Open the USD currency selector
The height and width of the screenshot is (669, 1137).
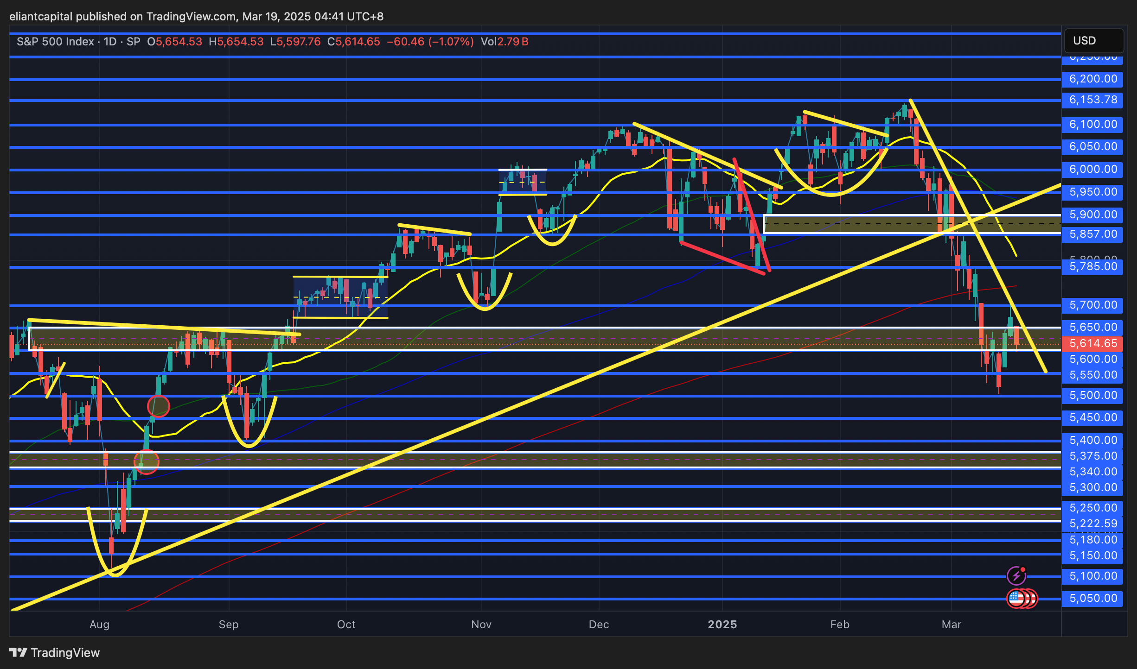pyautogui.click(x=1093, y=41)
